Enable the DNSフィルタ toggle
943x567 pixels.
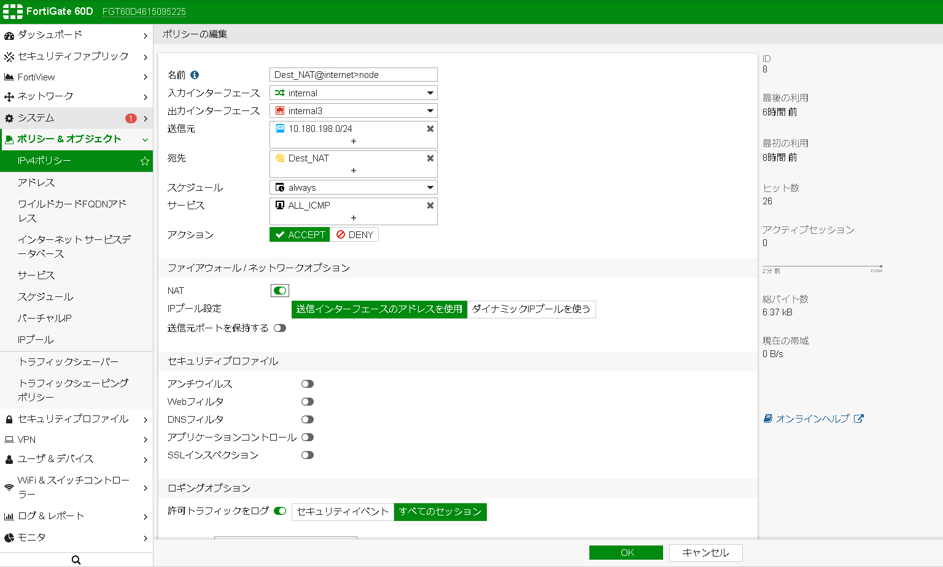coord(308,420)
